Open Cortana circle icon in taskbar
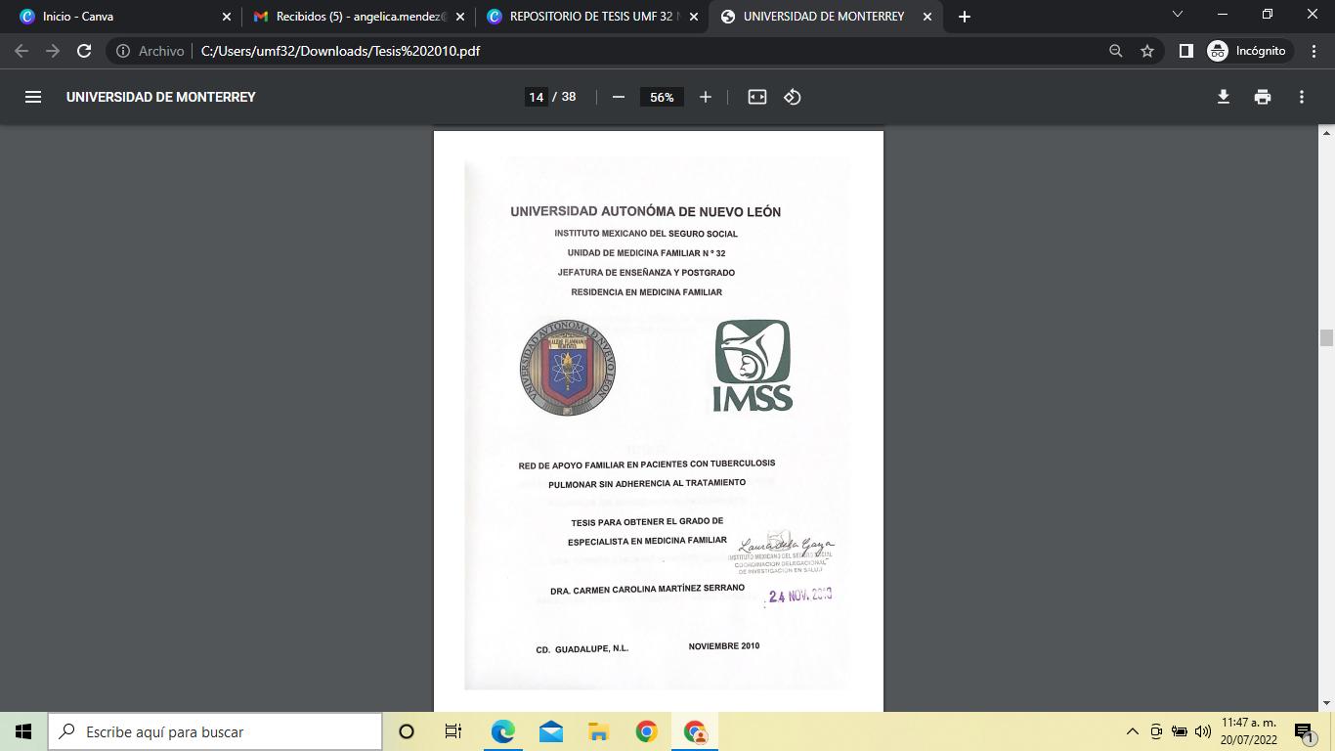The height and width of the screenshot is (751, 1335). [407, 731]
